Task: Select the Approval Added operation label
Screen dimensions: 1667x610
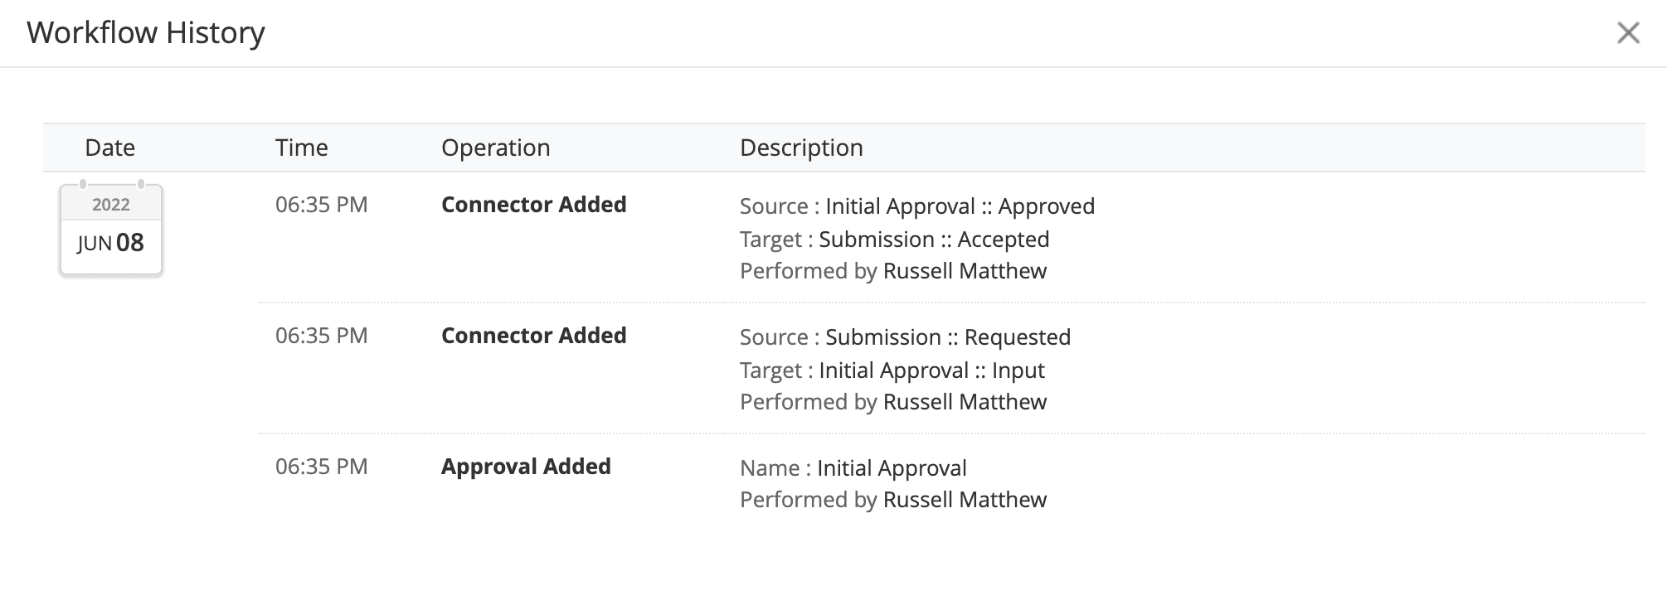Action: coord(526,467)
